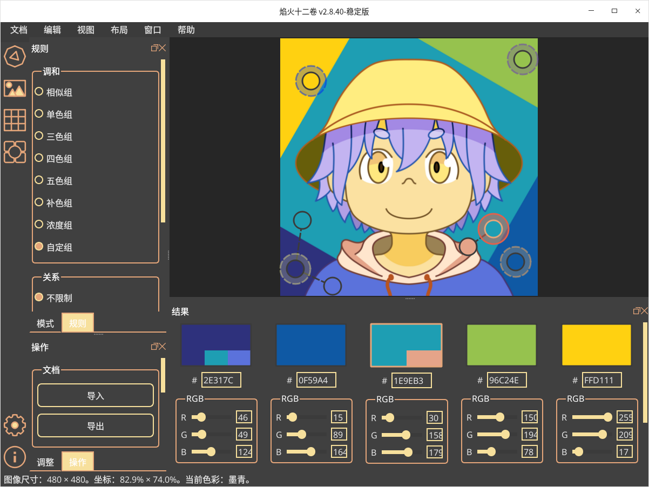The height and width of the screenshot is (487, 649).
Task: Open settings gear icon in sidebar
Action: (x=15, y=425)
